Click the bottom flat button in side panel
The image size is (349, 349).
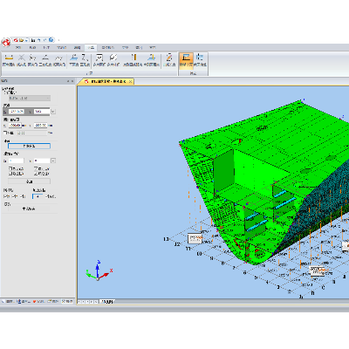[x=29, y=209]
